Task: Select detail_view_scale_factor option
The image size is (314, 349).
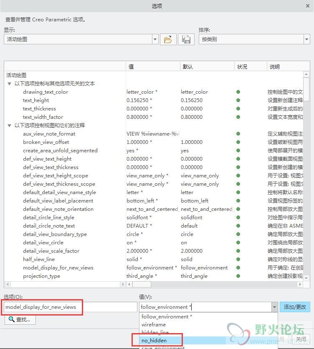Action: [51, 251]
